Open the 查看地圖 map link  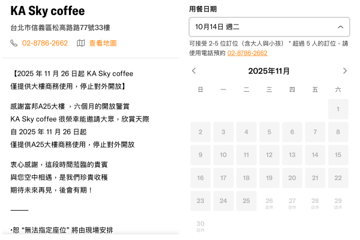pyautogui.click(x=103, y=43)
